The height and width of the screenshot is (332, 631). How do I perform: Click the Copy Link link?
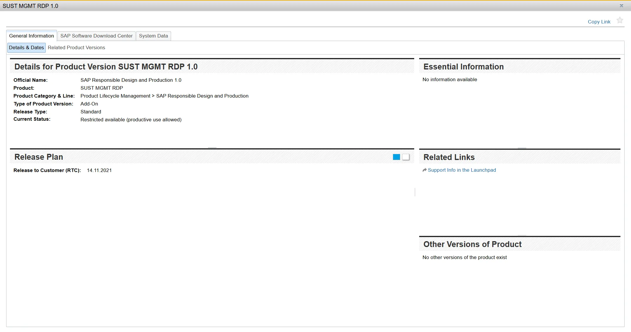[599, 22]
